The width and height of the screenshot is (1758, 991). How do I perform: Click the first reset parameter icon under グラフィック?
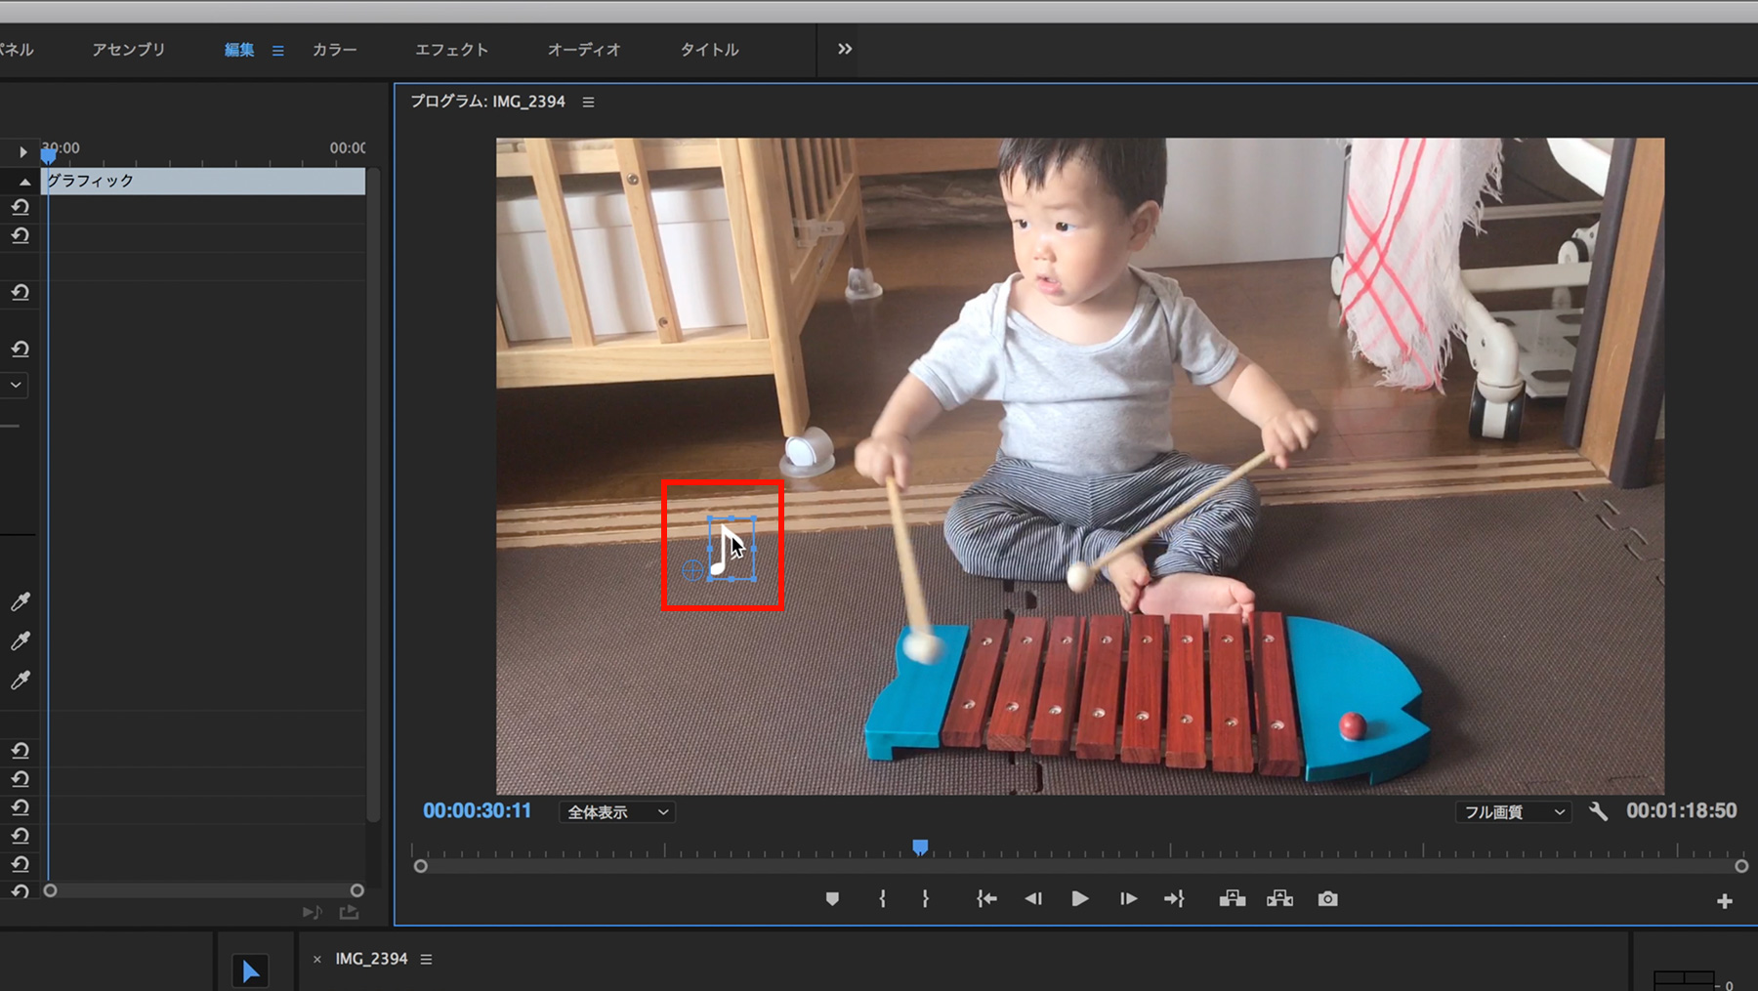(x=20, y=207)
